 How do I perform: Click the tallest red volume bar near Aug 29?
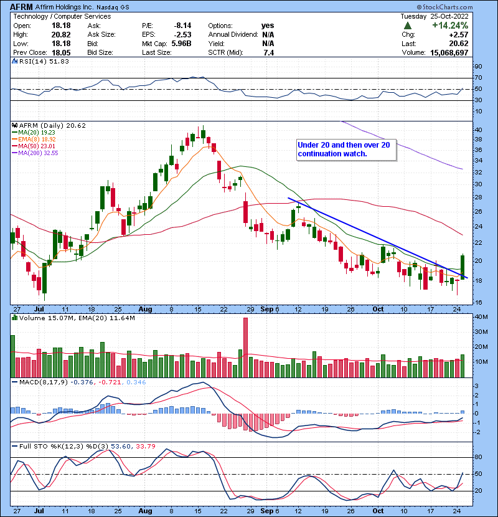pyautogui.click(x=245, y=348)
